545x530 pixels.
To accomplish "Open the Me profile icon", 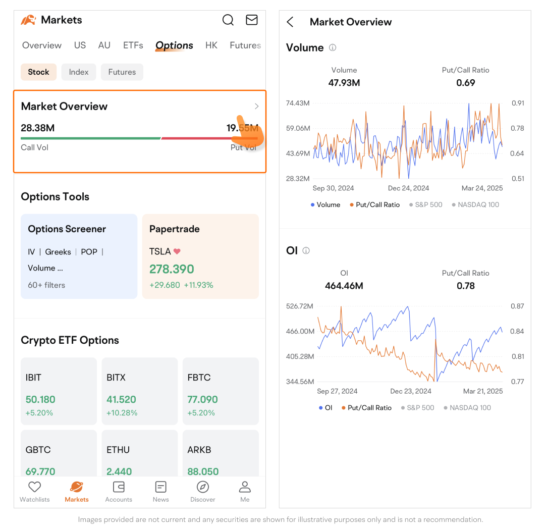I will point(245,487).
